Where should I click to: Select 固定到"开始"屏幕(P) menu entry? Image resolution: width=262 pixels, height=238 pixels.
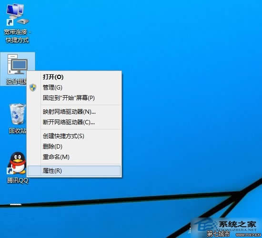pos(74,98)
